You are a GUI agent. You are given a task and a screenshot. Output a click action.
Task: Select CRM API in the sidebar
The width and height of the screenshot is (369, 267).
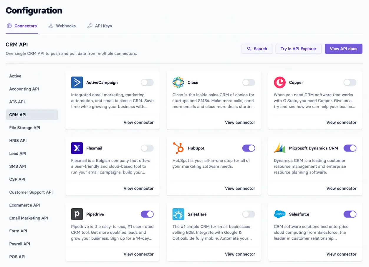(32, 115)
